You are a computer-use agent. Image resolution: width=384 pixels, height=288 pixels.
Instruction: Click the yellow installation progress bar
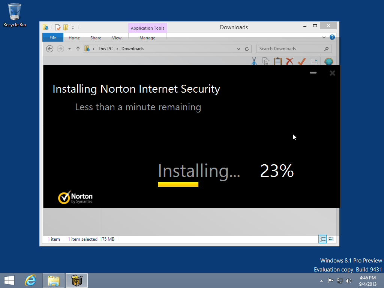178,184
